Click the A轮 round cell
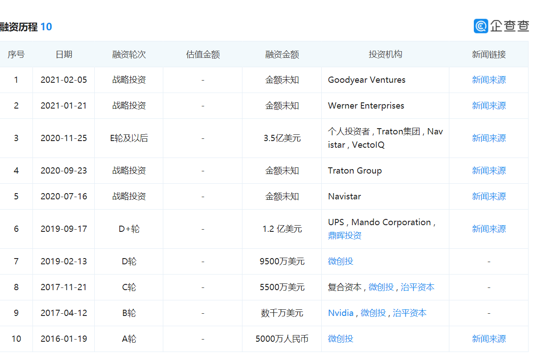Viewport: 537px width, 360px height. [129, 339]
